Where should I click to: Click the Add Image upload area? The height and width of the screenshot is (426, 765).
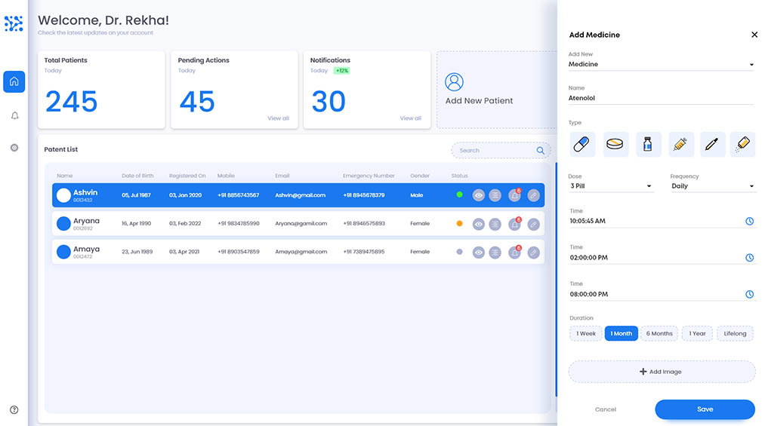tap(662, 372)
